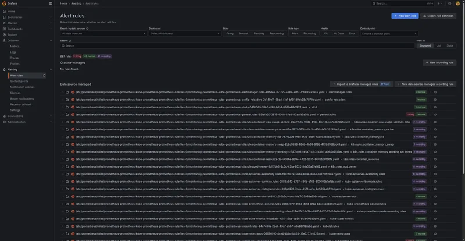This screenshot has width=465, height=241.
Task: Click folder icon on kube-state-metrics row
Action: 67,219
